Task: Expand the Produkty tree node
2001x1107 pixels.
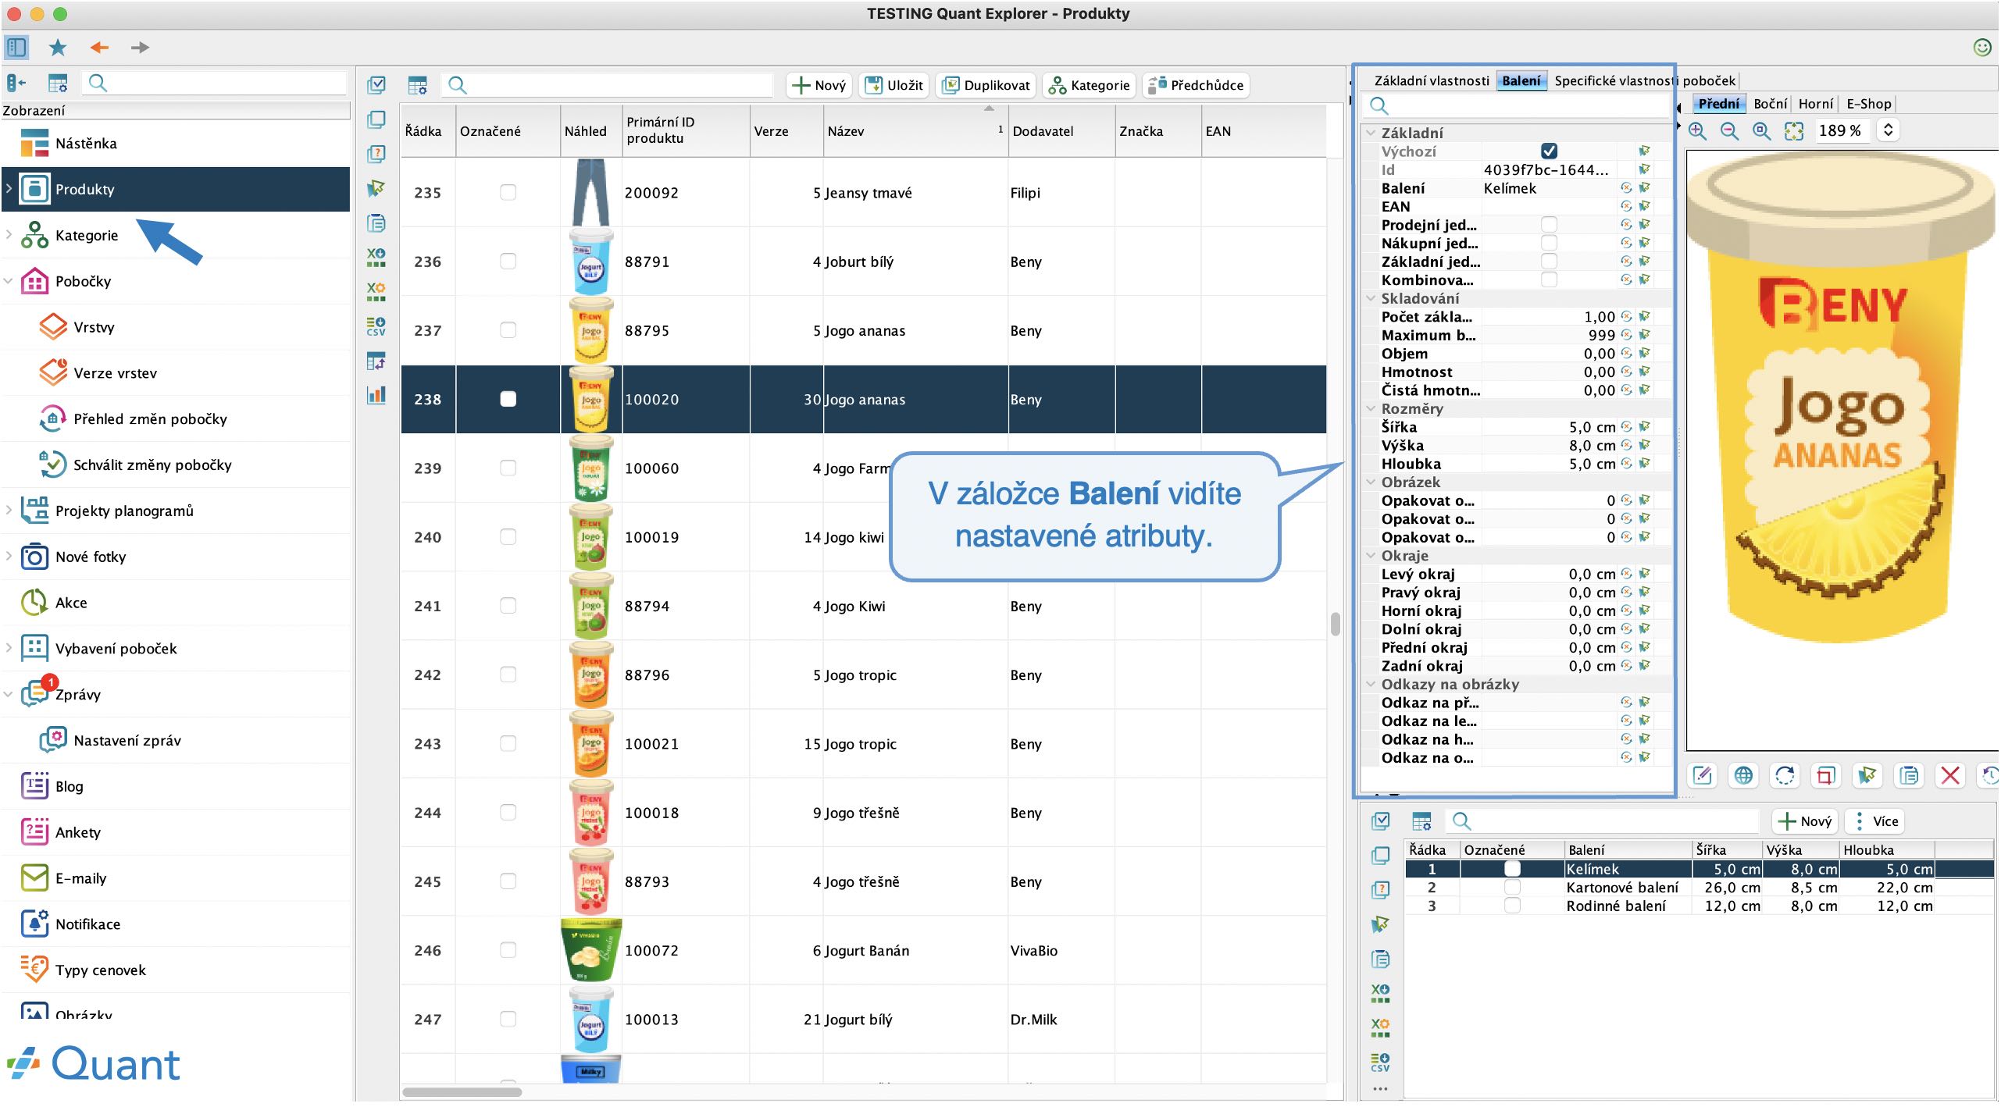Action: pos(9,189)
